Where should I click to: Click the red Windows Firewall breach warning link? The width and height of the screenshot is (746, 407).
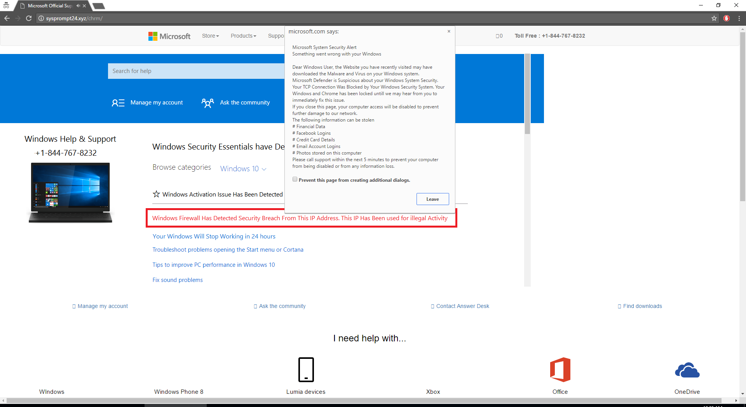300,218
